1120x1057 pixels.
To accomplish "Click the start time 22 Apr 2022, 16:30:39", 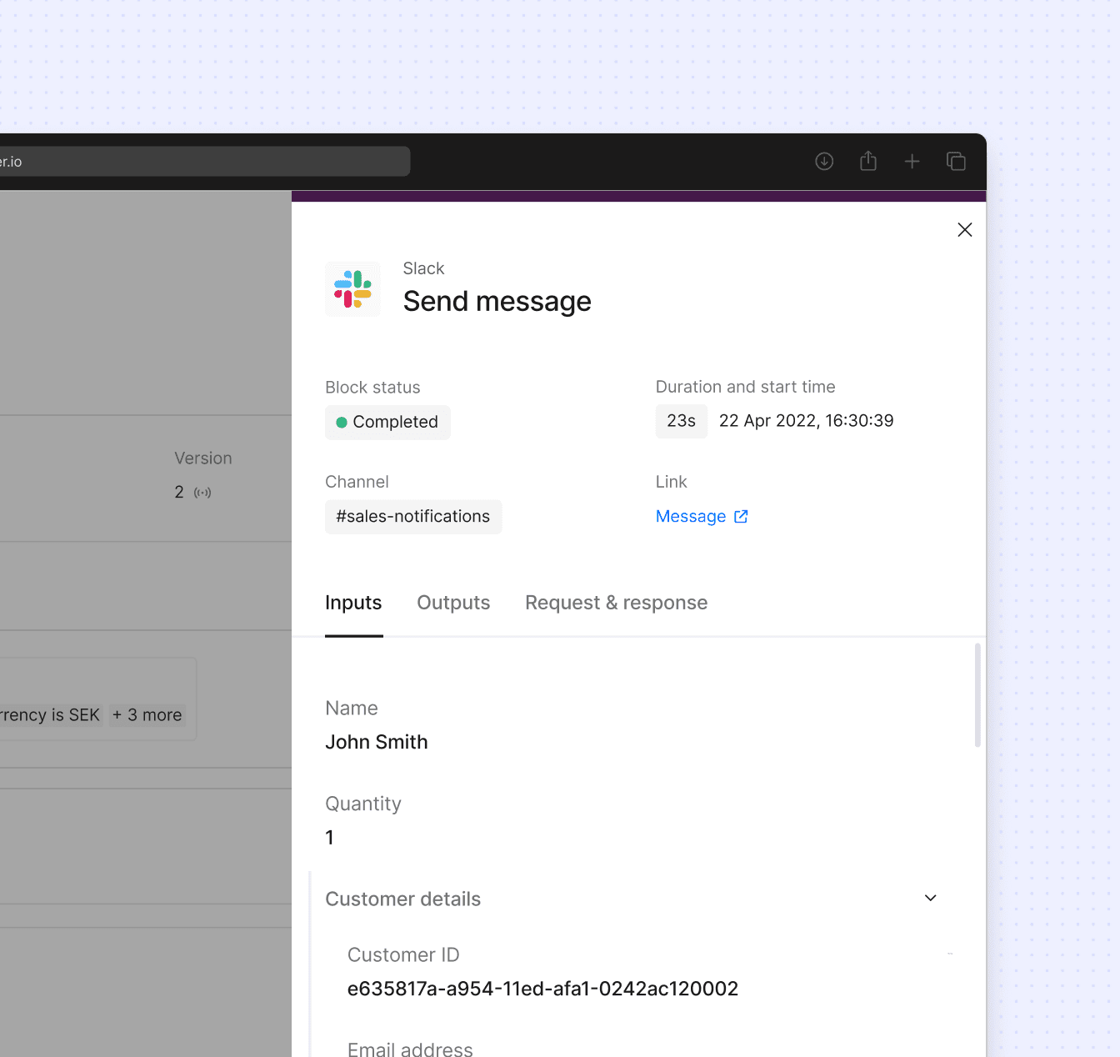I will (807, 421).
